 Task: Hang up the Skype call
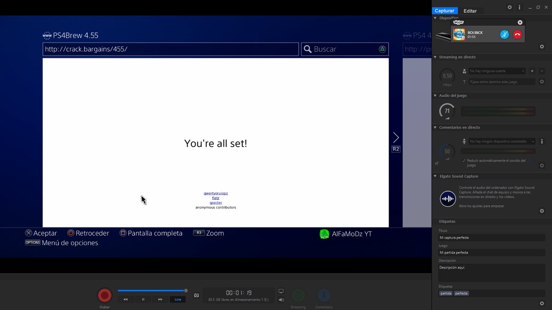click(x=517, y=34)
